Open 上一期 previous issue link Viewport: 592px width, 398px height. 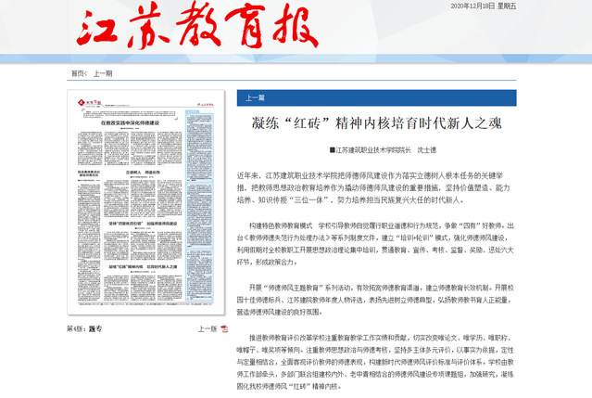click(103, 72)
